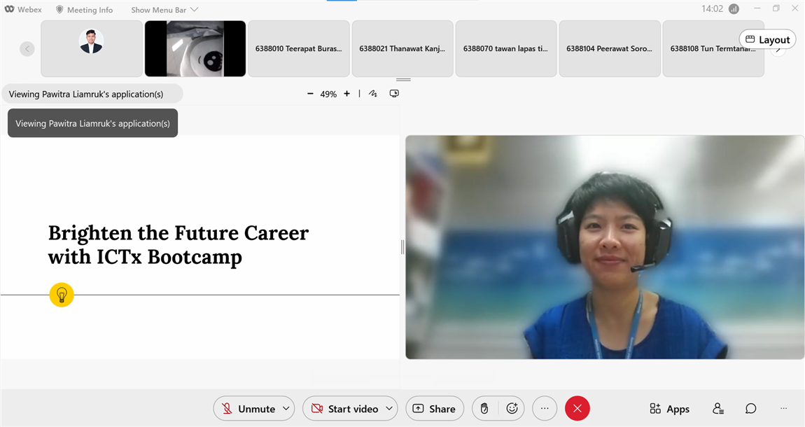
Task: Expand audio options arrow next to Unmute
Action: pyautogui.click(x=286, y=409)
